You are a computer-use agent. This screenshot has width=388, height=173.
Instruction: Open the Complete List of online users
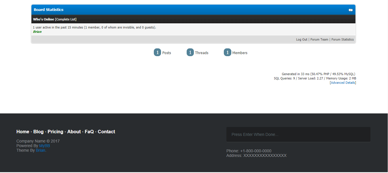tap(66, 19)
